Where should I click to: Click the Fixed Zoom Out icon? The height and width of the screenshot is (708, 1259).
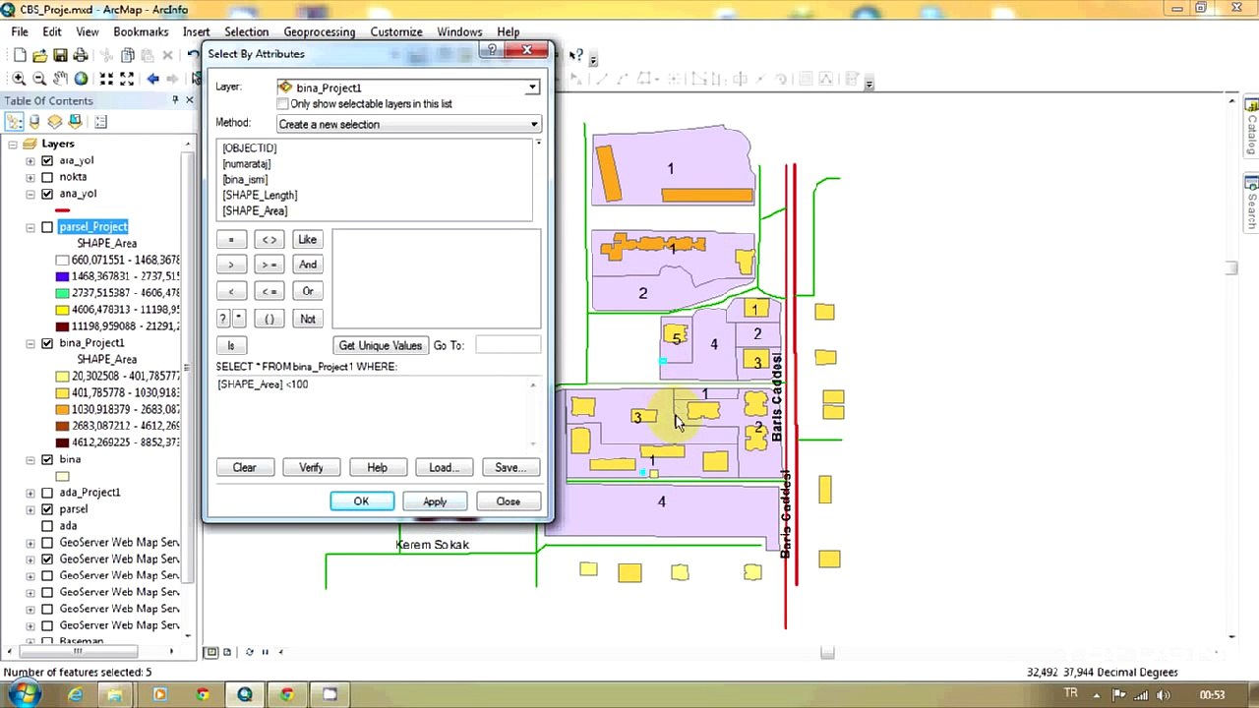pyautogui.click(x=127, y=79)
